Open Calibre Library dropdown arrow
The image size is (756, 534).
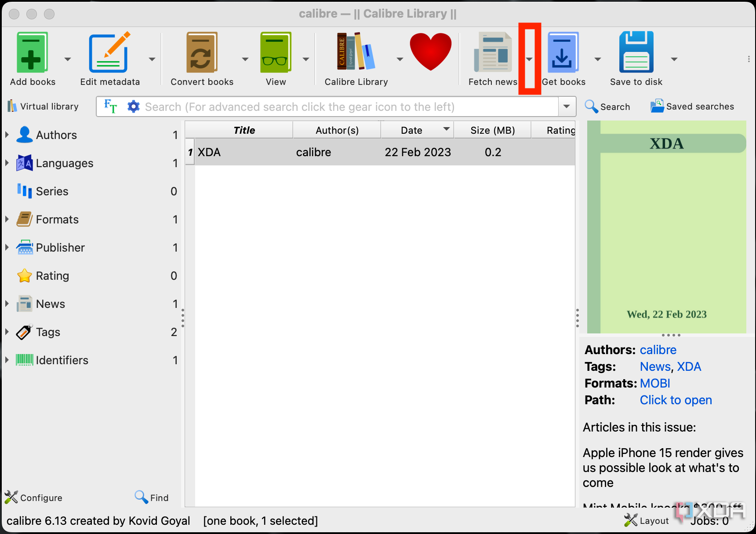(400, 59)
